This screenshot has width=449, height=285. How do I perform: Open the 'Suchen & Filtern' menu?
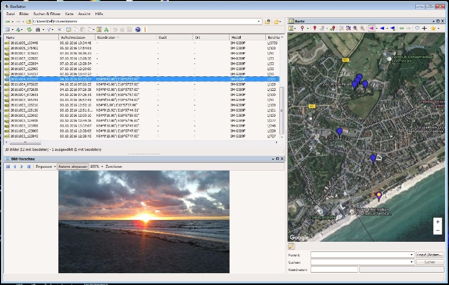point(48,13)
